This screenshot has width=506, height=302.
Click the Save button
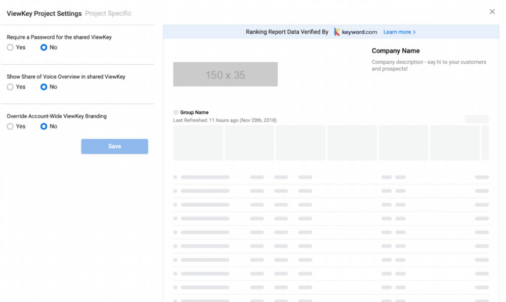114,146
